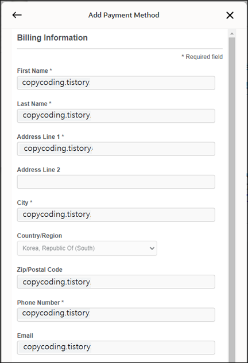Click the Email input field
248x363 pixels.
[x=116, y=348]
